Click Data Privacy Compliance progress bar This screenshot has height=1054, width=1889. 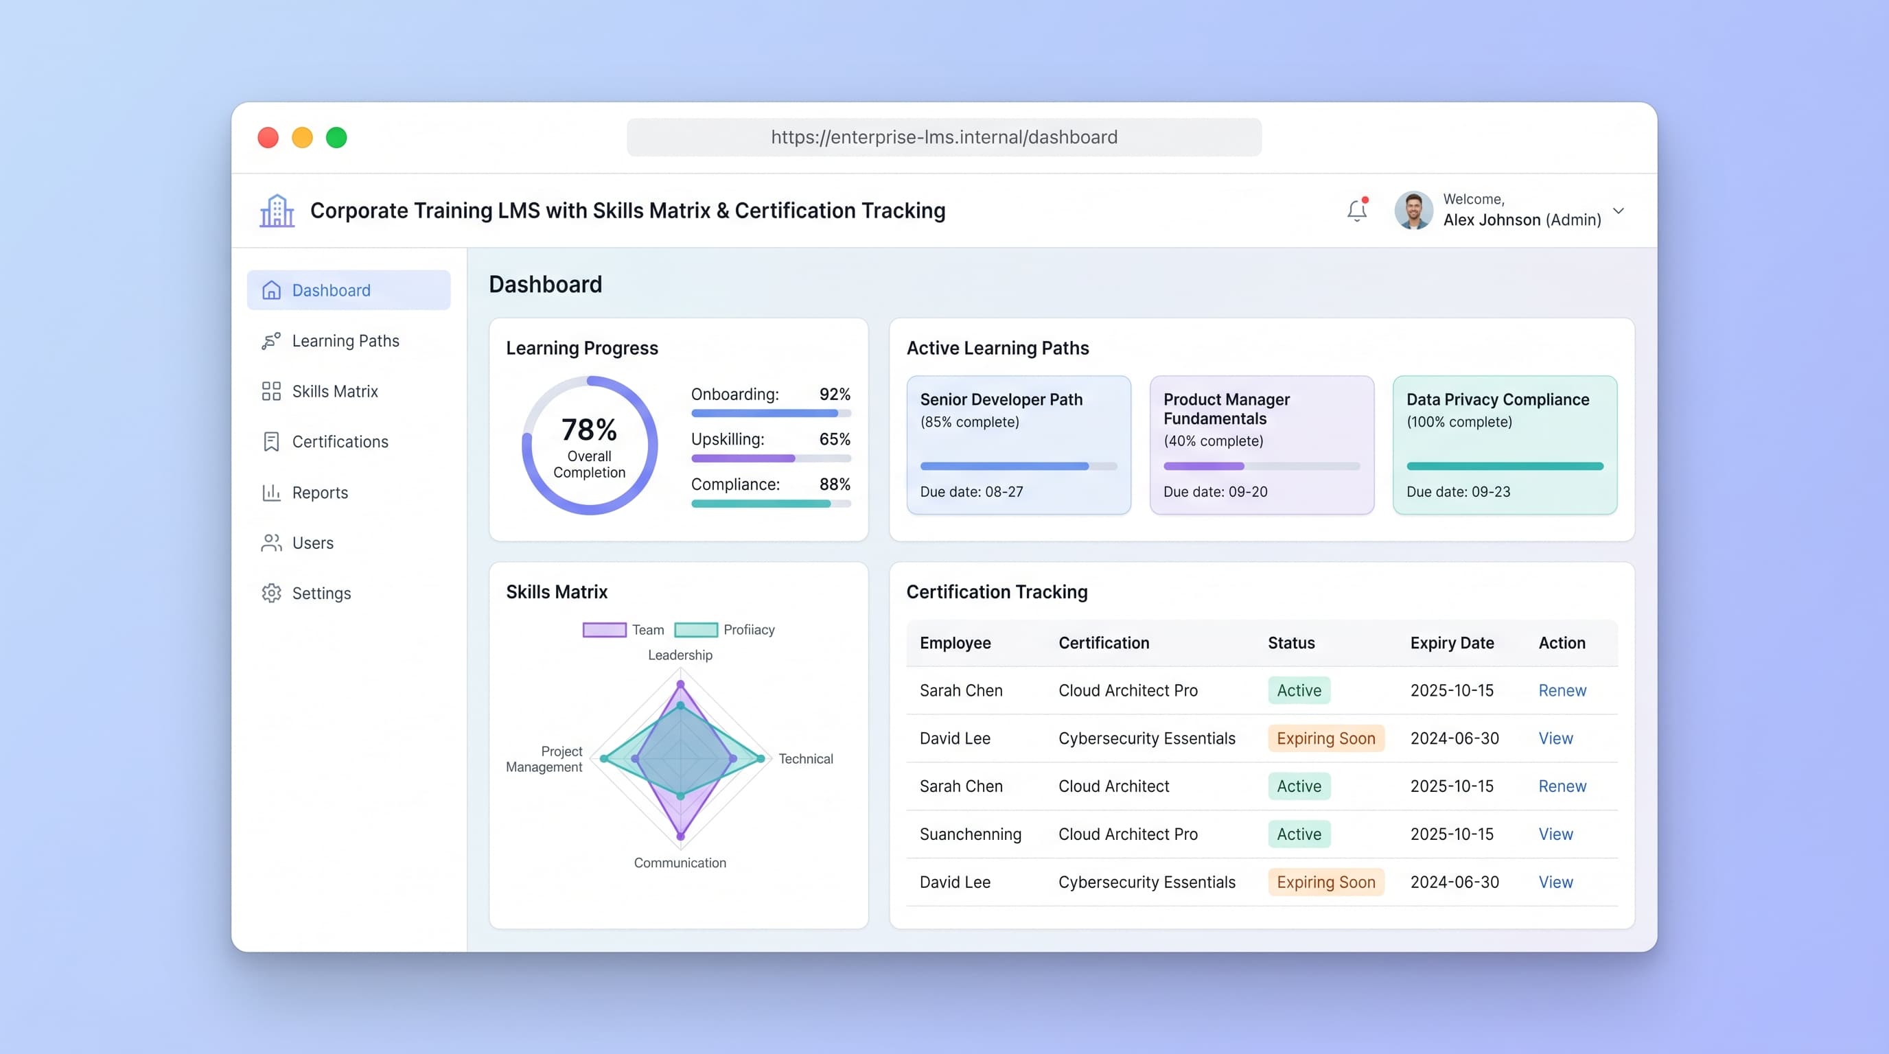pyautogui.click(x=1505, y=466)
